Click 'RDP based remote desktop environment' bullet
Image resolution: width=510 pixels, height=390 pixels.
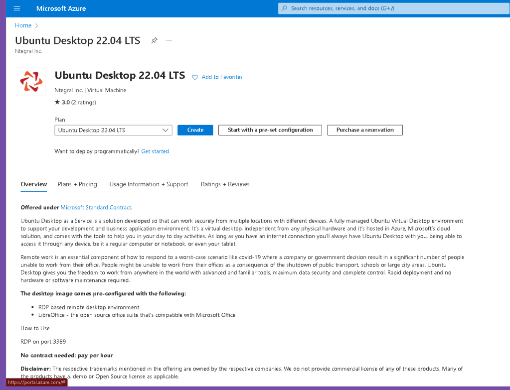(x=89, y=307)
